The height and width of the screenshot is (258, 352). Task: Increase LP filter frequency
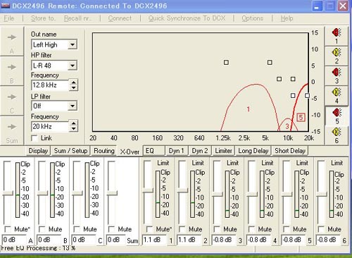pyautogui.click(x=74, y=123)
